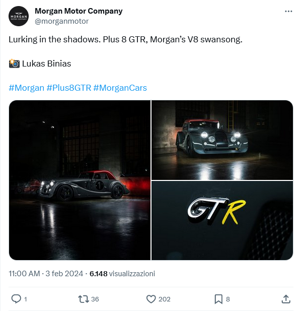Open Morgan Motor Company profile avatar

click(19, 16)
